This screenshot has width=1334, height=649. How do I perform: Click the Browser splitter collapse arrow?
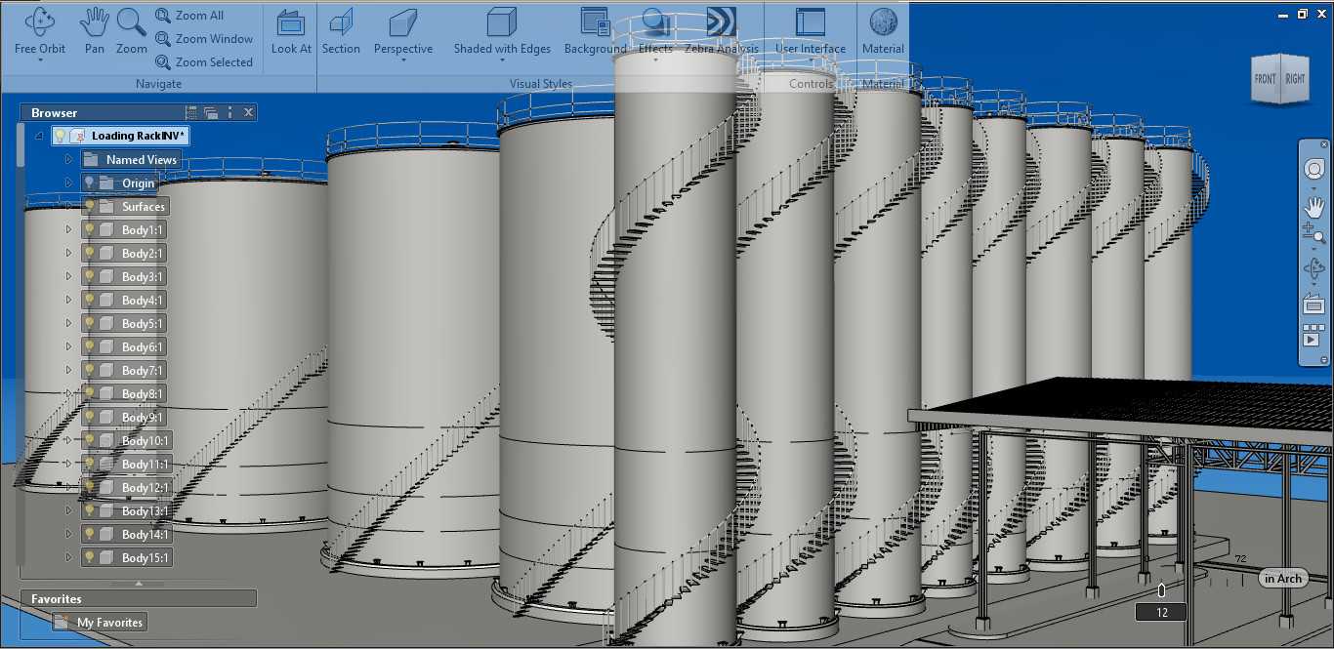[139, 583]
